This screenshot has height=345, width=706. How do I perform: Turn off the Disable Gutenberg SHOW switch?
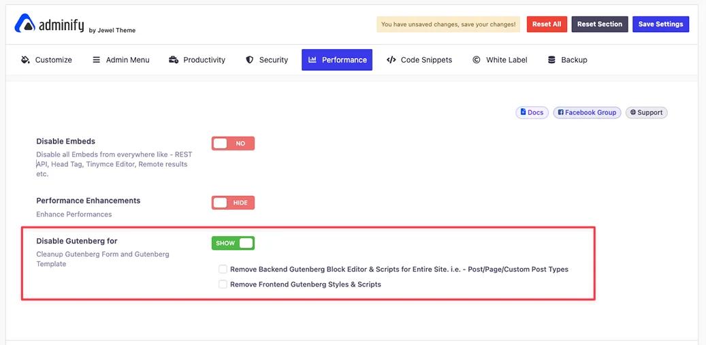click(x=233, y=244)
